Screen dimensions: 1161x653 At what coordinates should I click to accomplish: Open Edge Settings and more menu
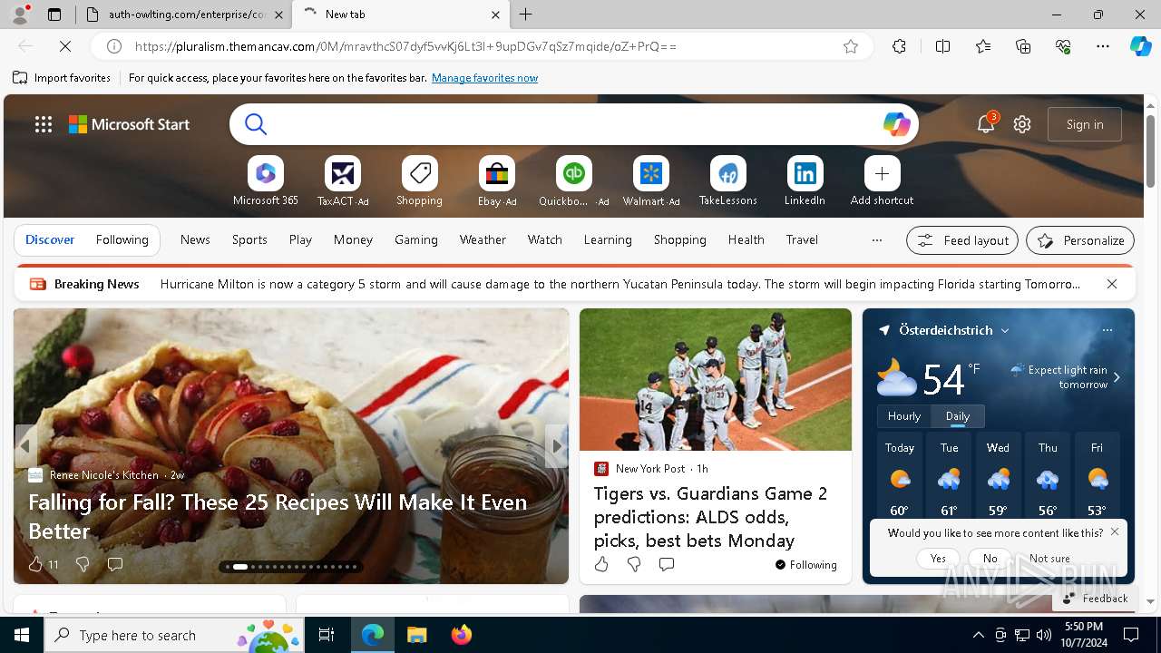1103,46
